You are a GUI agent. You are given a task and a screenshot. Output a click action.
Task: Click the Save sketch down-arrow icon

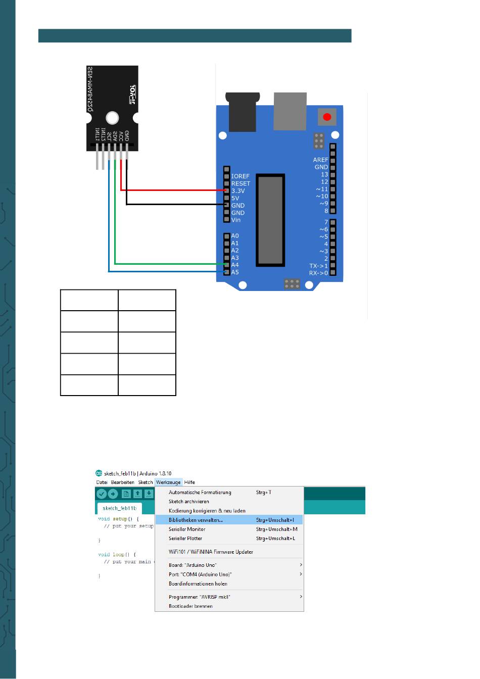(149, 494)
